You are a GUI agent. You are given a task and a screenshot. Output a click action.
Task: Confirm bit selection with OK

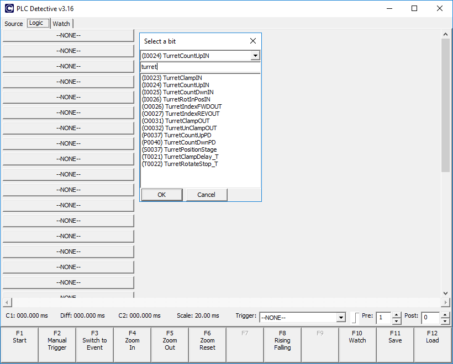pyautogui.click(x=162, y=195)
